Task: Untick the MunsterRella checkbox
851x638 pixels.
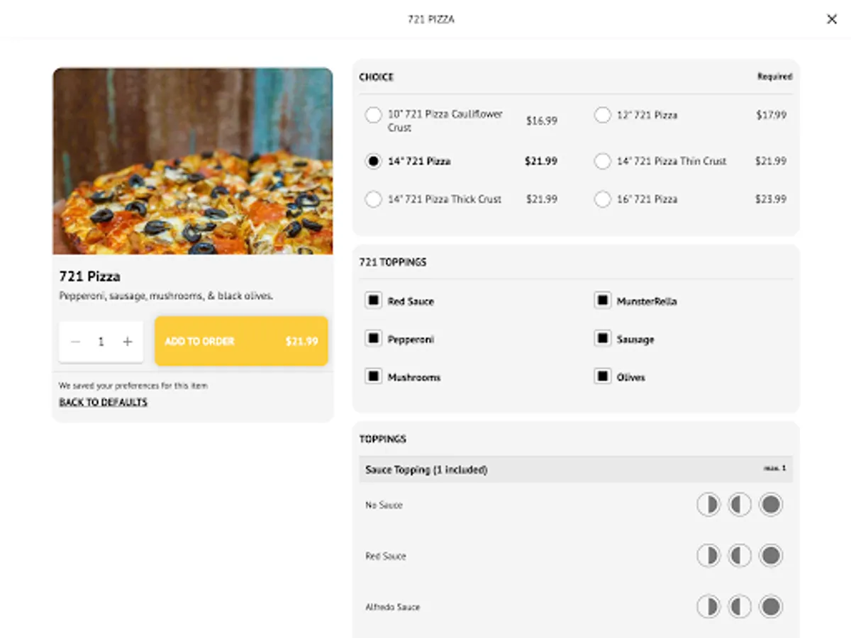Action: click(603, 301)
